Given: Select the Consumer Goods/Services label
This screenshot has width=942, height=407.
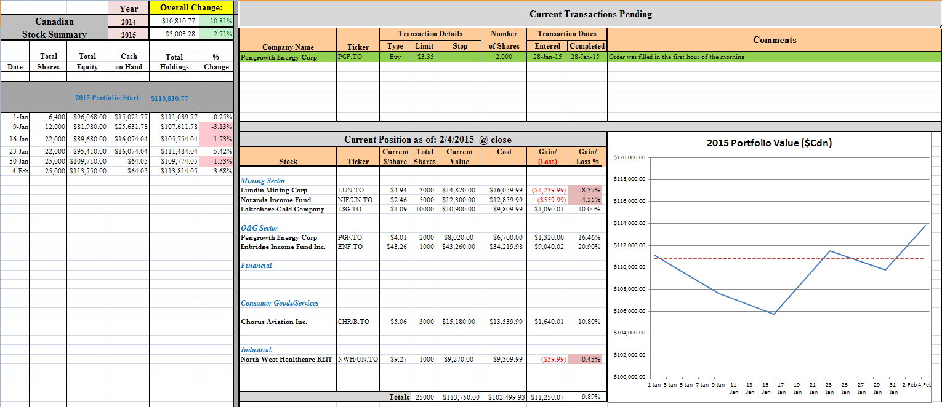Looking at the screenshot, I should coord(280,303).
